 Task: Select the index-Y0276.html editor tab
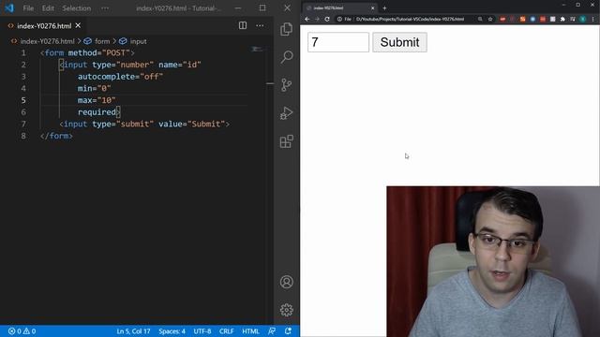pos(44,25)
